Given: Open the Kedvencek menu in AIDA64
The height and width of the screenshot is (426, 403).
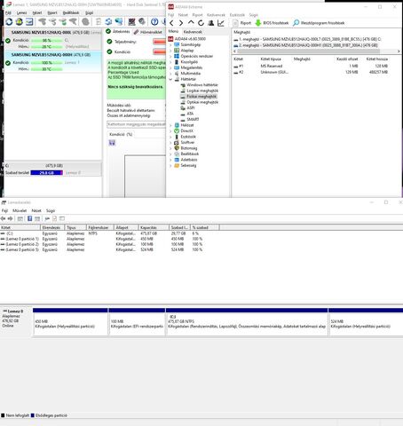Looking at the screenshot, I should point(216,15).
